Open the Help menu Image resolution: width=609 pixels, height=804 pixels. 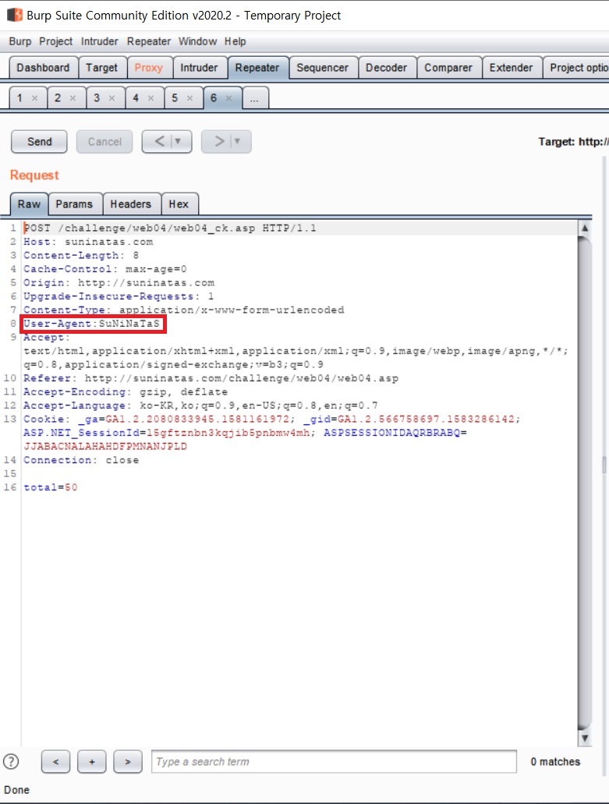click(235, 41)
